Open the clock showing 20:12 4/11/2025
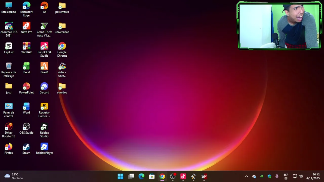Image resolution: width=324 pixels, height=182 pixels. [313, 176]
